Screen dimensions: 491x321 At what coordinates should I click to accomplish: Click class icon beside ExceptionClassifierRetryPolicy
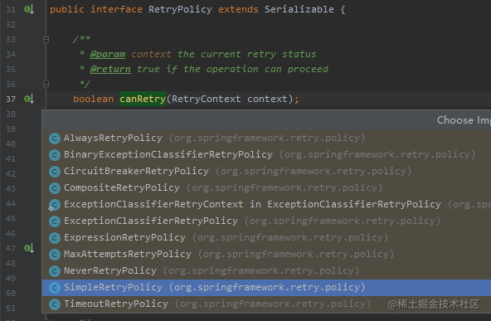click(55, 221)
